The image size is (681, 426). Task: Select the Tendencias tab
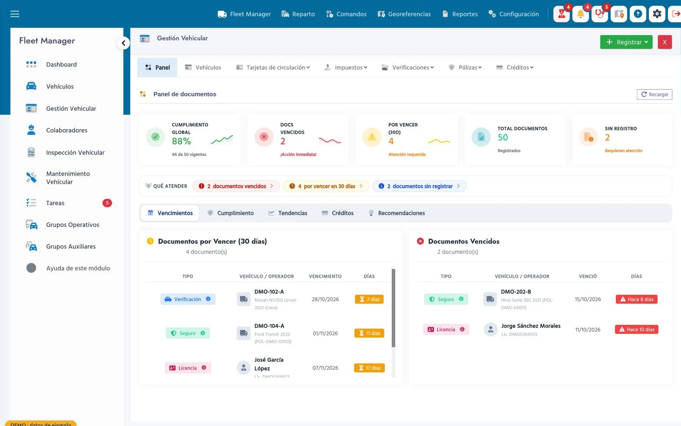[288, 213]
